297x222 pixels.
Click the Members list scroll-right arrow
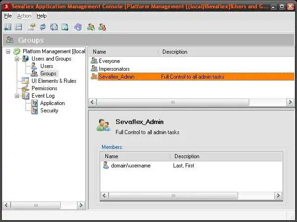tap(278, 195)
